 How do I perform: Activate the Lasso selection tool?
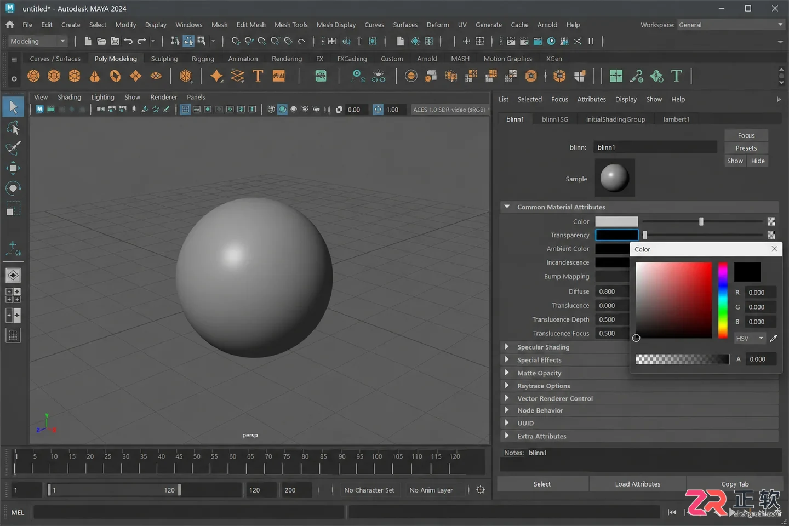(x=13, y=128)
